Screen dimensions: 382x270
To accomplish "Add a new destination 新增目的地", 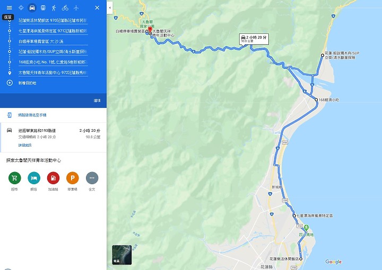I will pyautogui.click(x=27, y=83).
